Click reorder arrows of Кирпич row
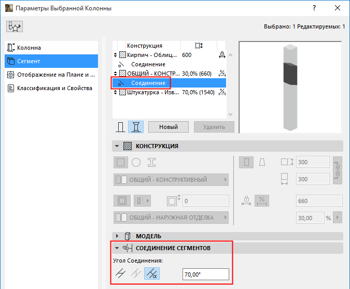Screen dimensions: 350x289 click(115, 55)
